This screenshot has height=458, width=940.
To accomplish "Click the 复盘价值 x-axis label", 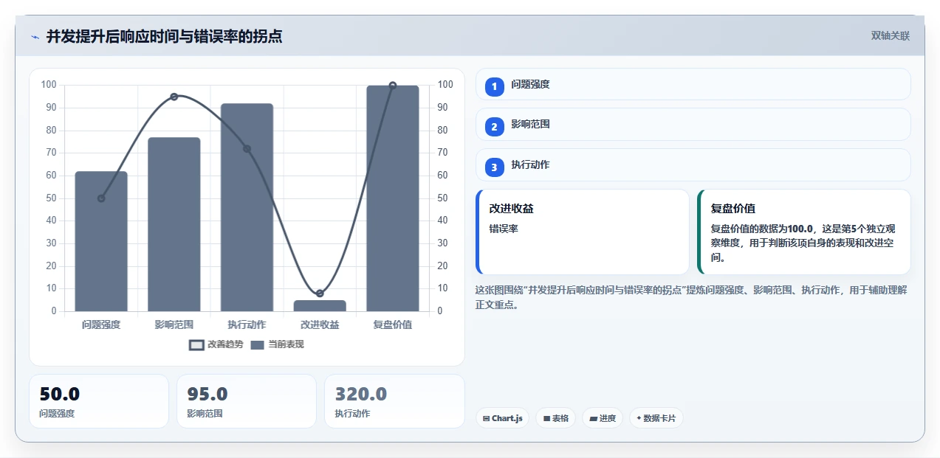I will [393, 325].
